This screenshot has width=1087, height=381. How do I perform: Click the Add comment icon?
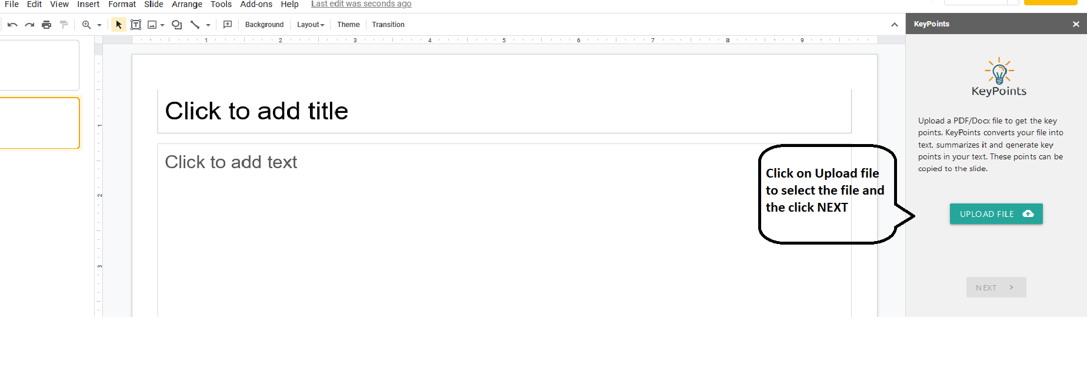coord(228,25)
